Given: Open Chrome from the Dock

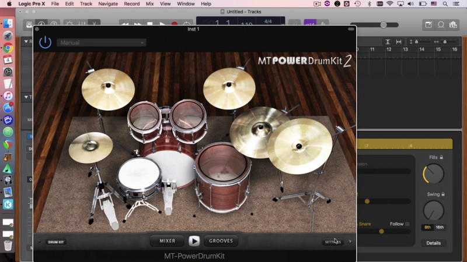Looking at the screenshot, I should 8,48.
